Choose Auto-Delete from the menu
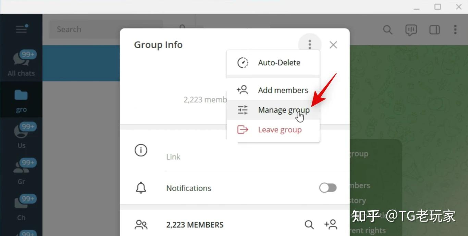Viewport: 468px width, 236px height. click(x=279, y=63)
